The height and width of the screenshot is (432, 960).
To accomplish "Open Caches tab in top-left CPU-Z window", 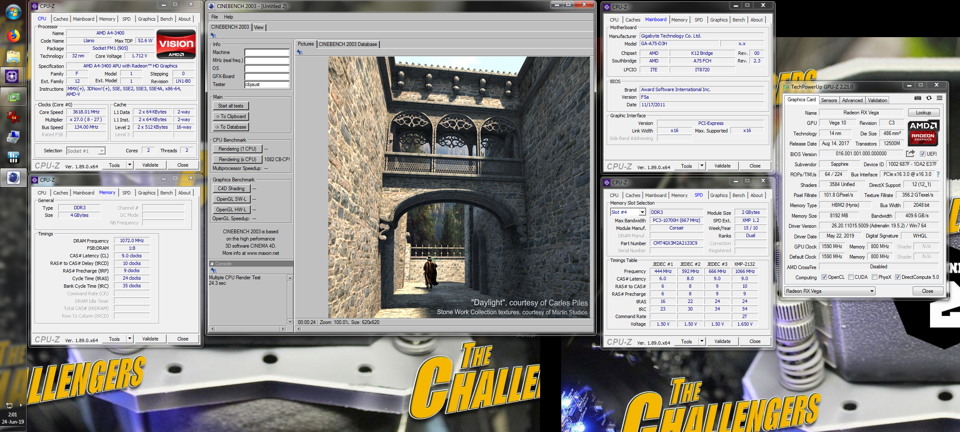I will [60, 19].
